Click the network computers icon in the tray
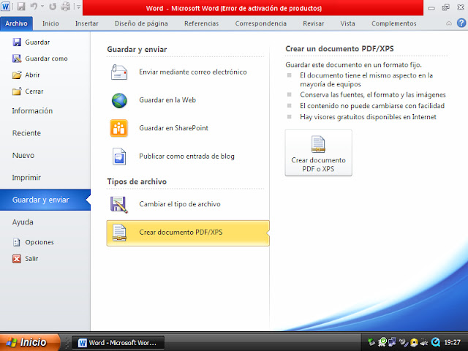 click(x=392, y=342)
